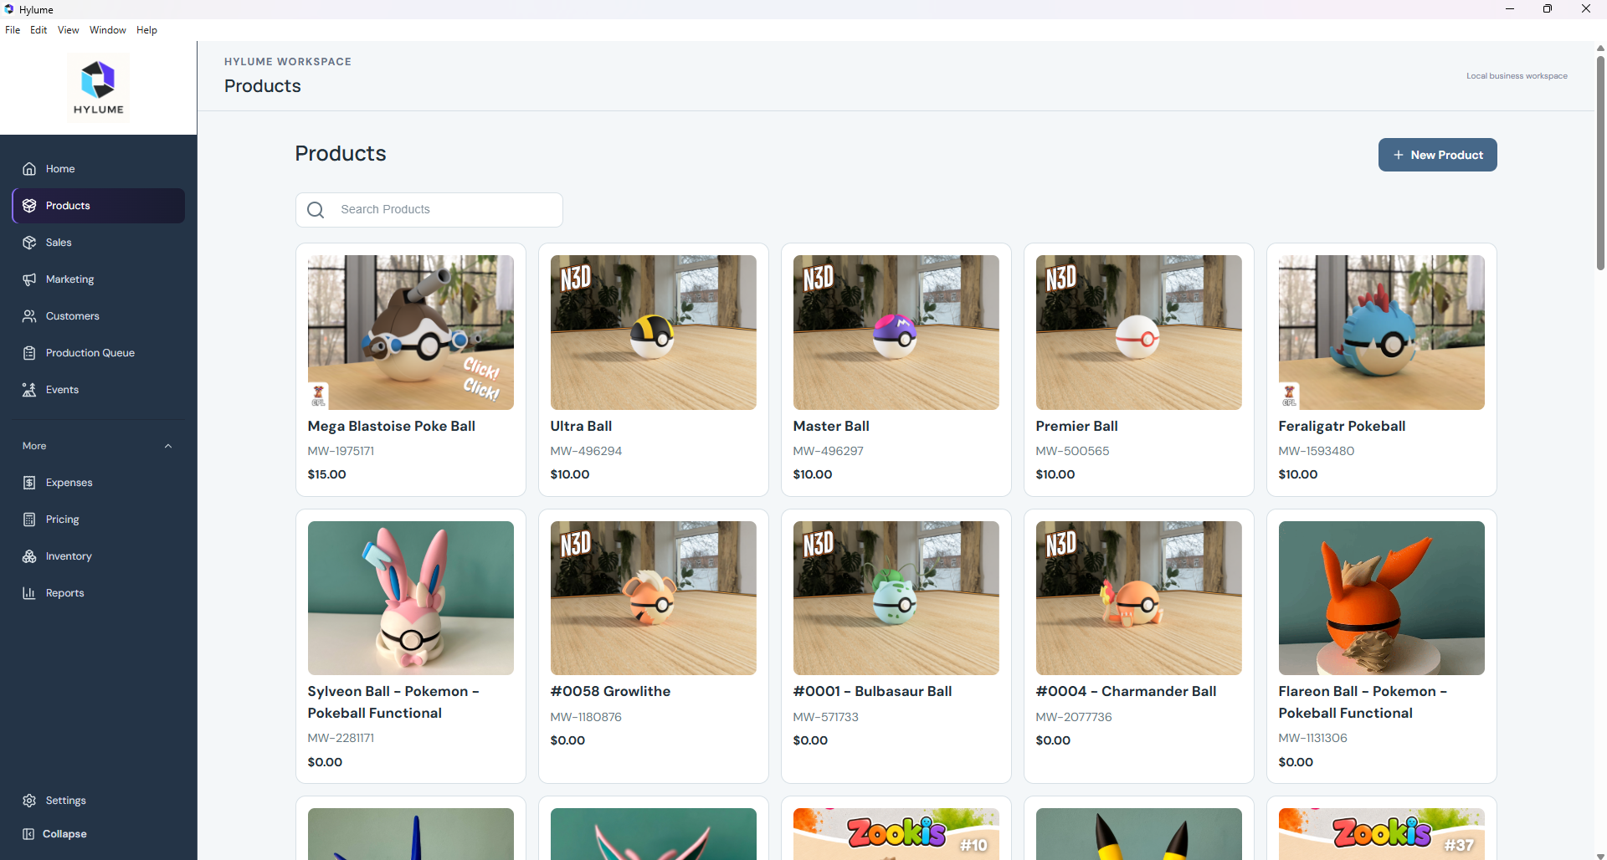Open the Flareon Ball product image
Viewport: 1607px width, 860px height.
(x=1381, y=598)
